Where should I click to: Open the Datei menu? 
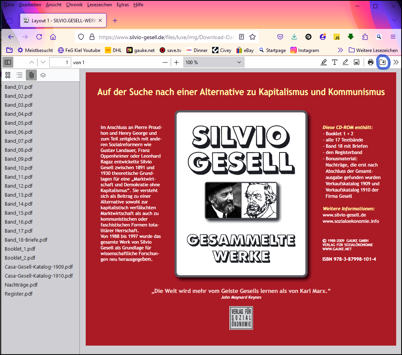(9, 5)
